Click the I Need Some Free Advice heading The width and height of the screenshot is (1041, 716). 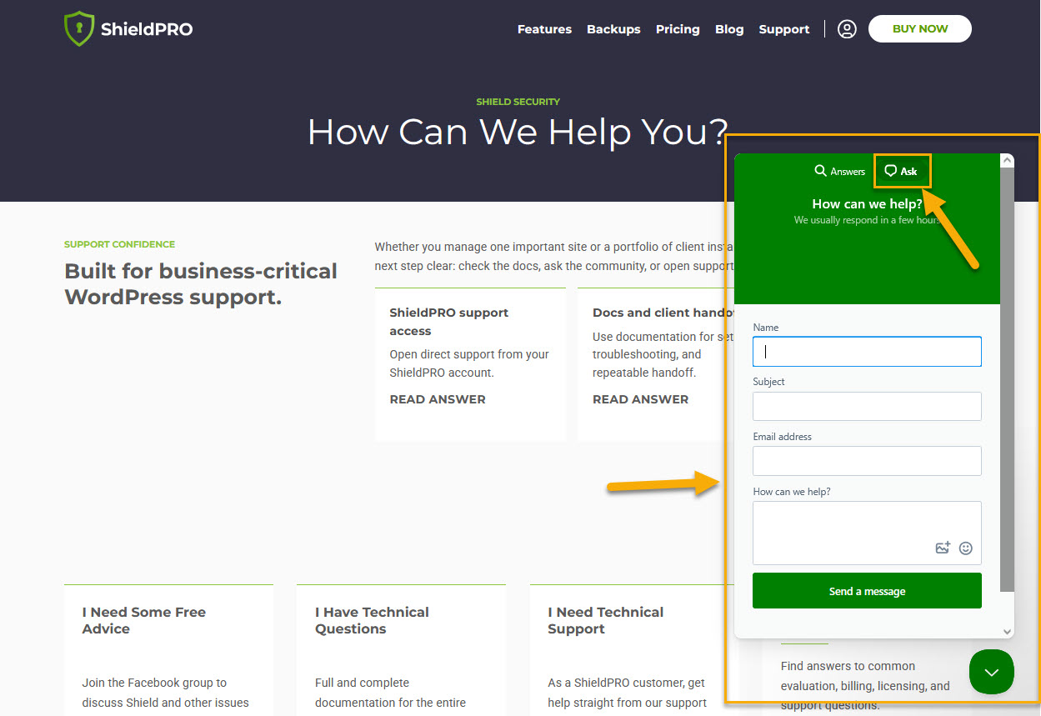click(x=143, y=620)
